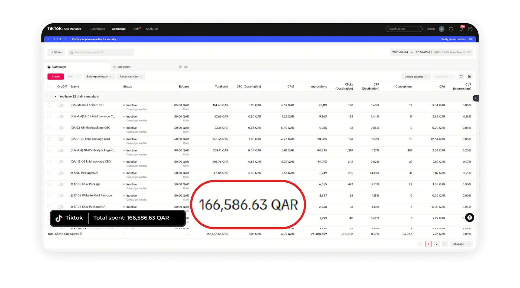Click the refresh table icon
Viewport: 520px width, 288px height.
[461, 77]
